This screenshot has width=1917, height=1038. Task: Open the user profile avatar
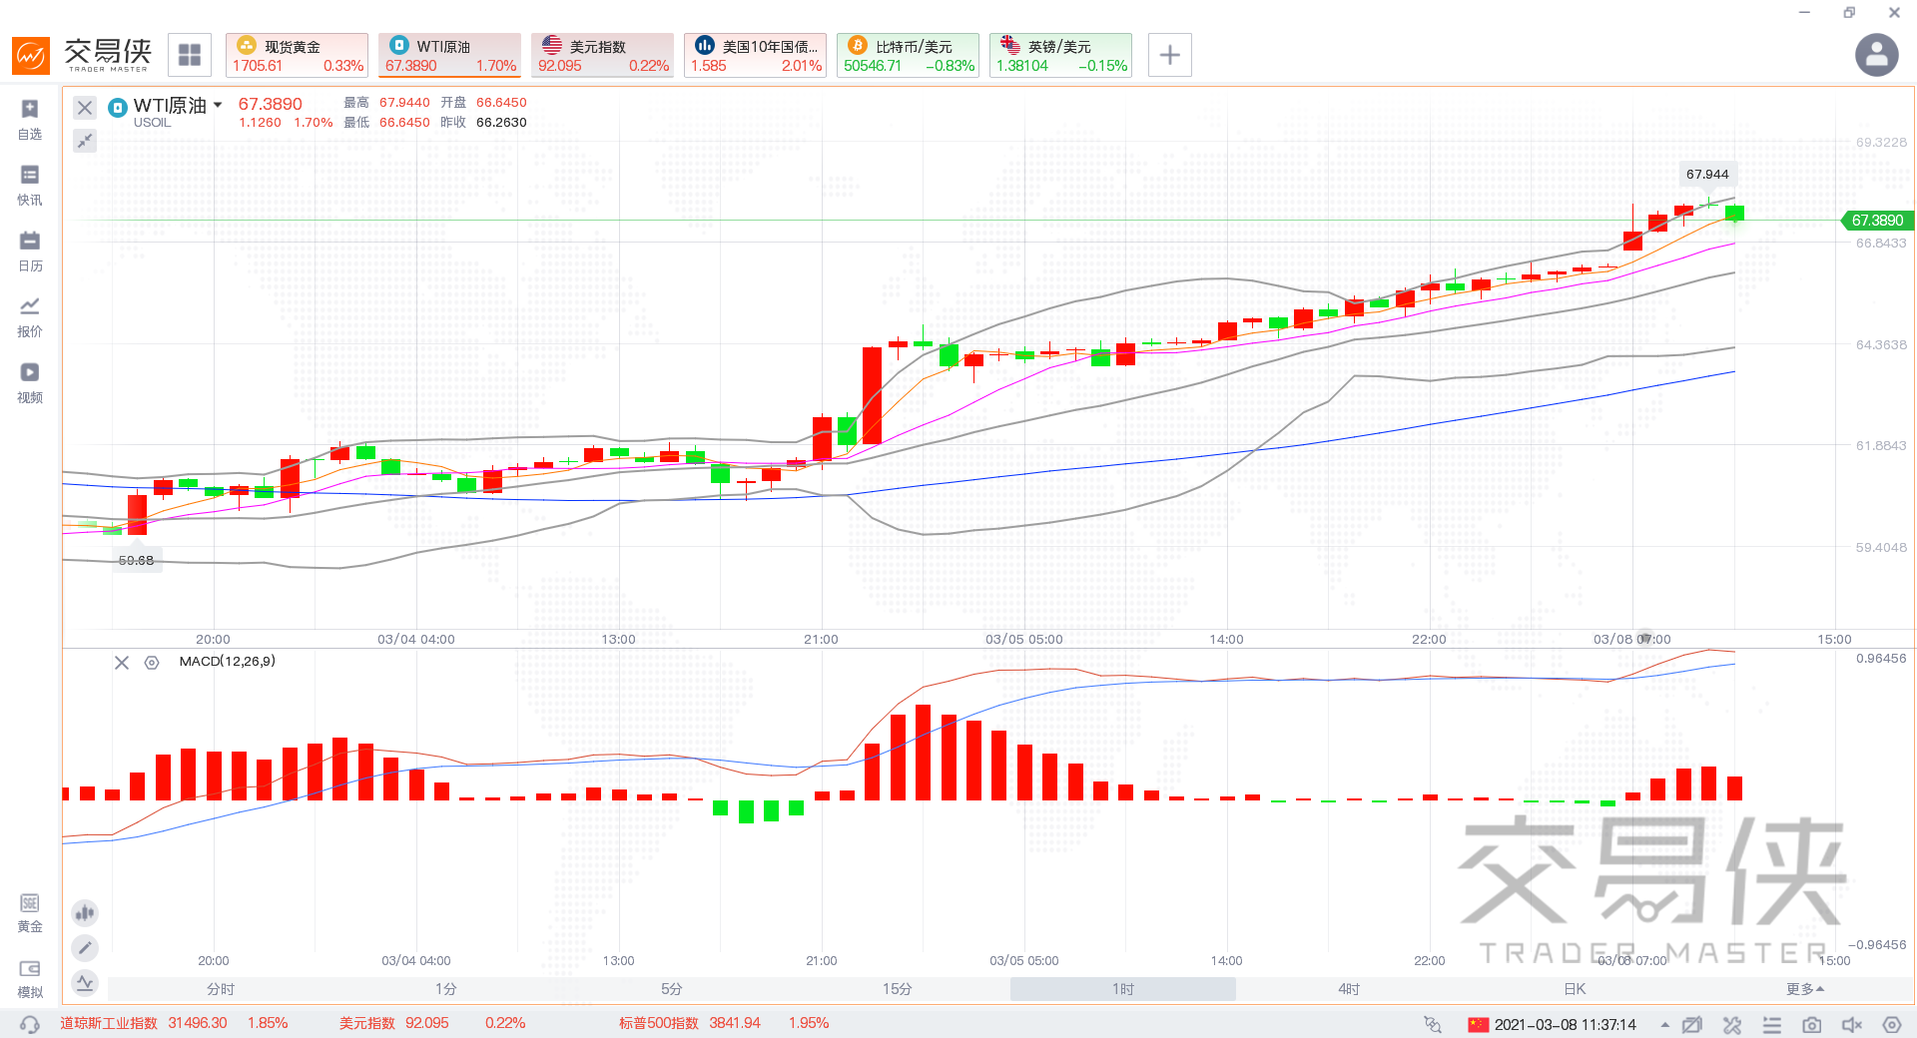coord(1877,55)
